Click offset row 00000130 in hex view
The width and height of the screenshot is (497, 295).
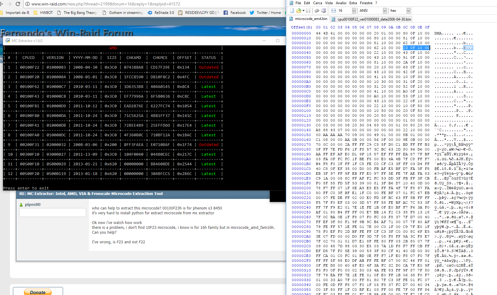[301, 125]
